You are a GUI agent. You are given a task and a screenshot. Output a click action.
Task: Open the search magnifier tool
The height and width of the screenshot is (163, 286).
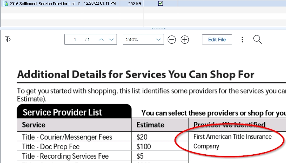(257, 39)
